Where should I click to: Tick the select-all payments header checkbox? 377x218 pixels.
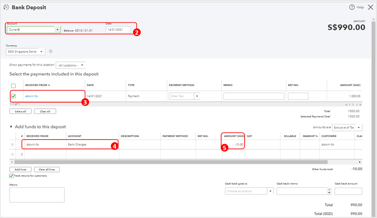[14, 86]
